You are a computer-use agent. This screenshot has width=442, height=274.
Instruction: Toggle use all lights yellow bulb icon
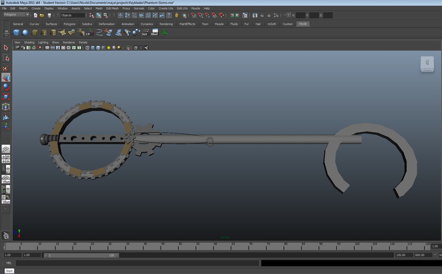point(109,48)
